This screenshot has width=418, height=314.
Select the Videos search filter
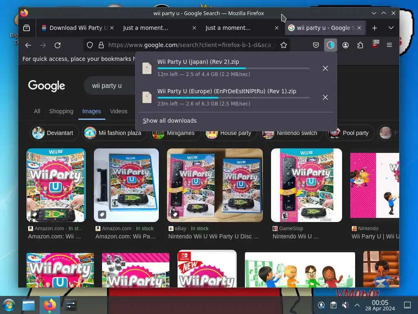(119, 111)
